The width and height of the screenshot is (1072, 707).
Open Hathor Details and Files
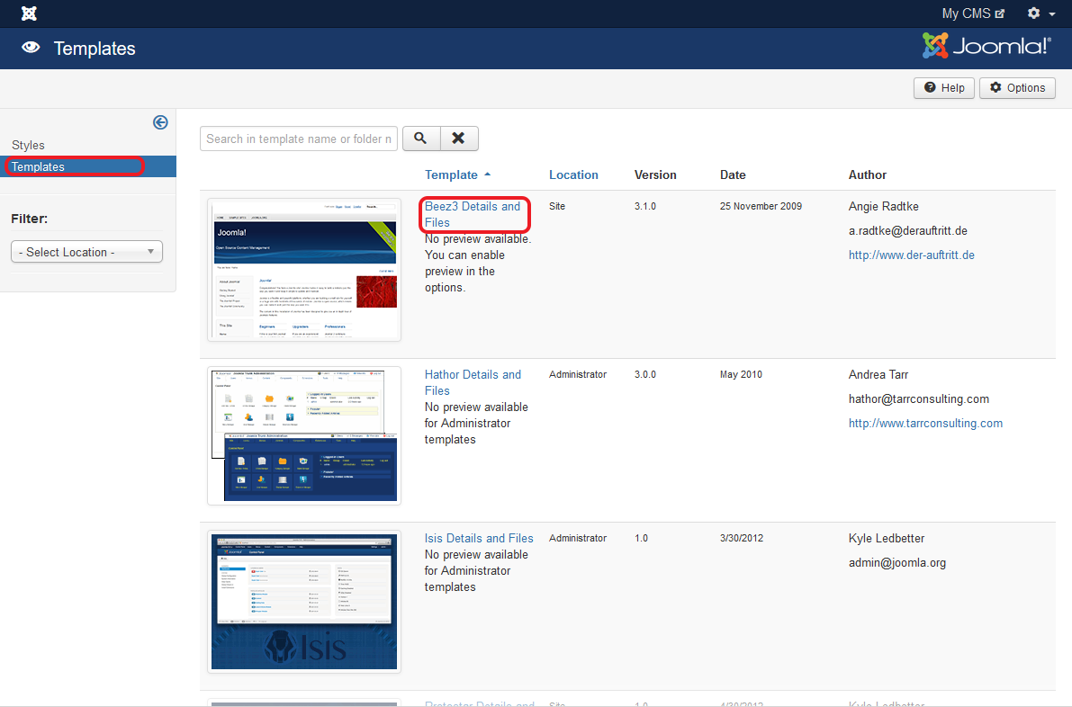[473, 382]
